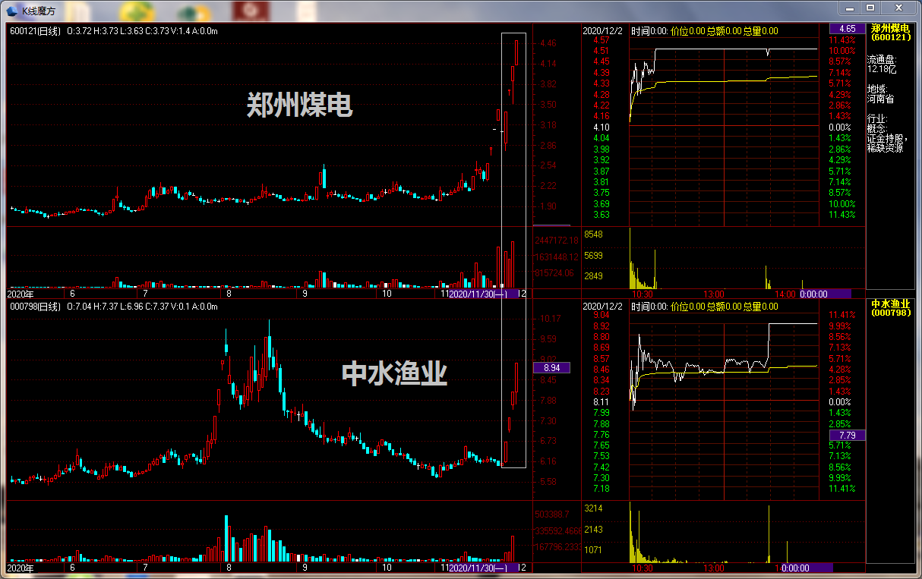Click the 5699 volume axis value
The image size is (922, 579).
tap(593, 255)
